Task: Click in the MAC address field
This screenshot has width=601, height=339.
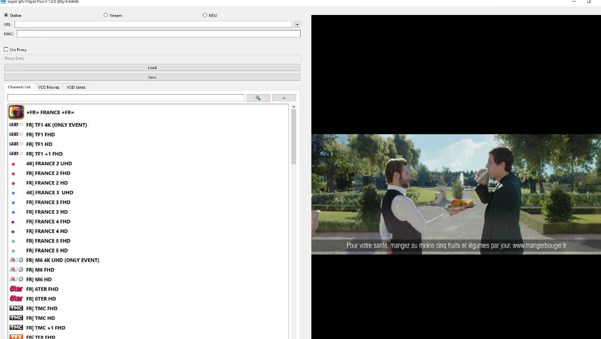Action: click(158, 34)
